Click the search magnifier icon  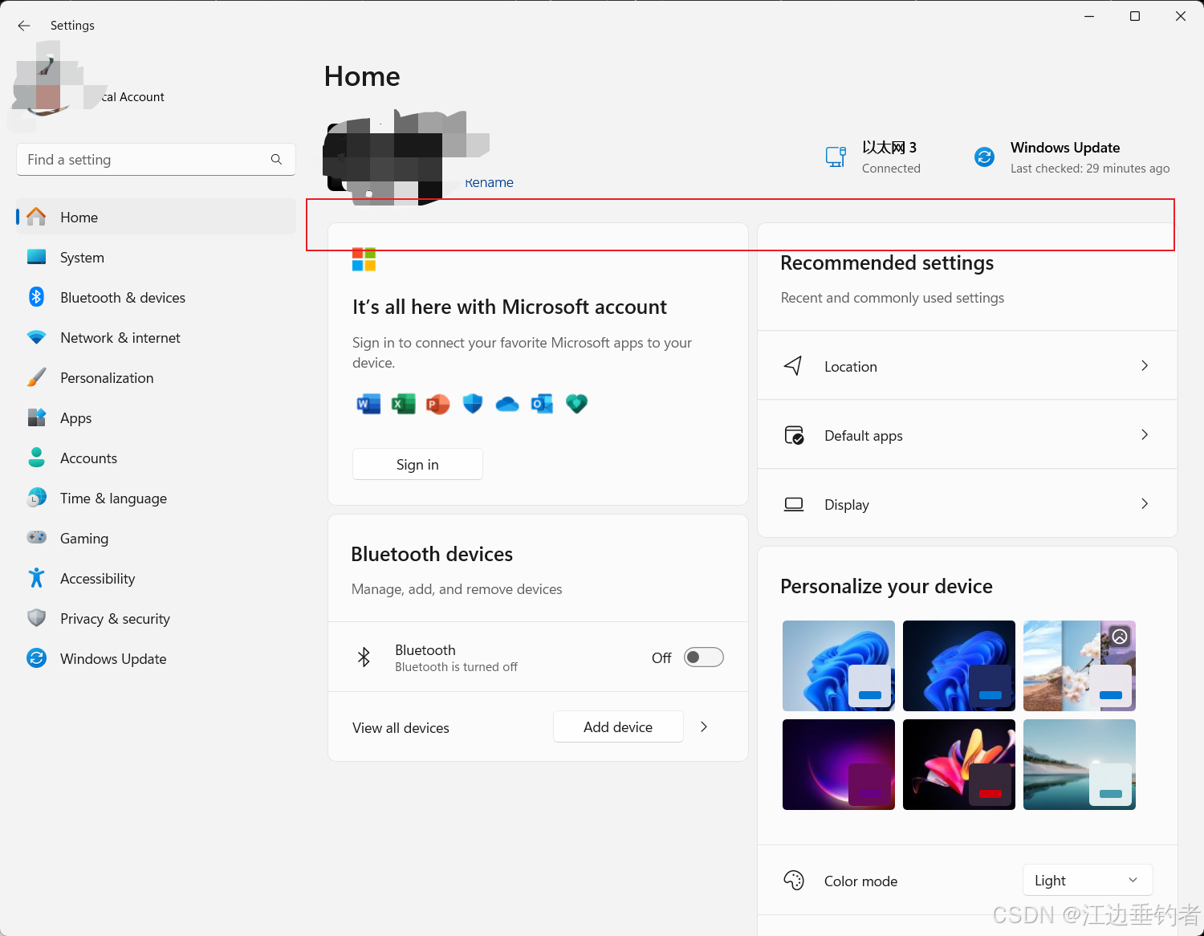pos(276,160)
